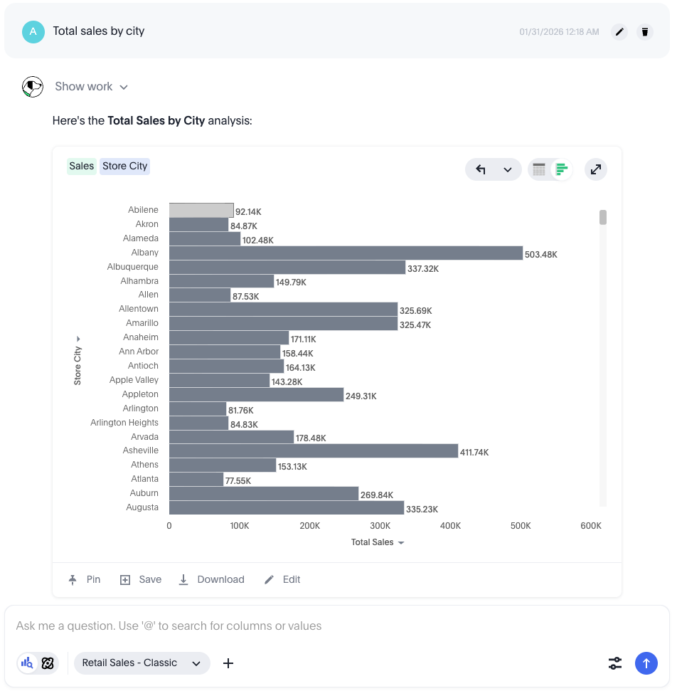Click the Store City column tag
The width and height of the screenshot is (677, 696).
[124, 167]
